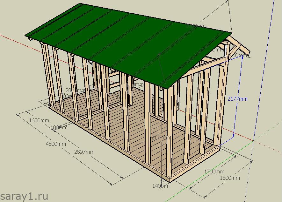The height and width of the screenshot is (202, 282).
Task: Click the saray1.ru watermark text
Action: pyautogui.click(x=24, y=196)
